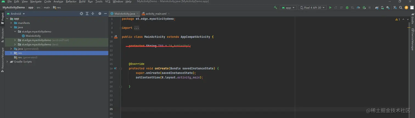Image resolution: width=415 pixels, height=118 pixels.
Task: Open the VCS menu
Action: [x=108, y=2]
